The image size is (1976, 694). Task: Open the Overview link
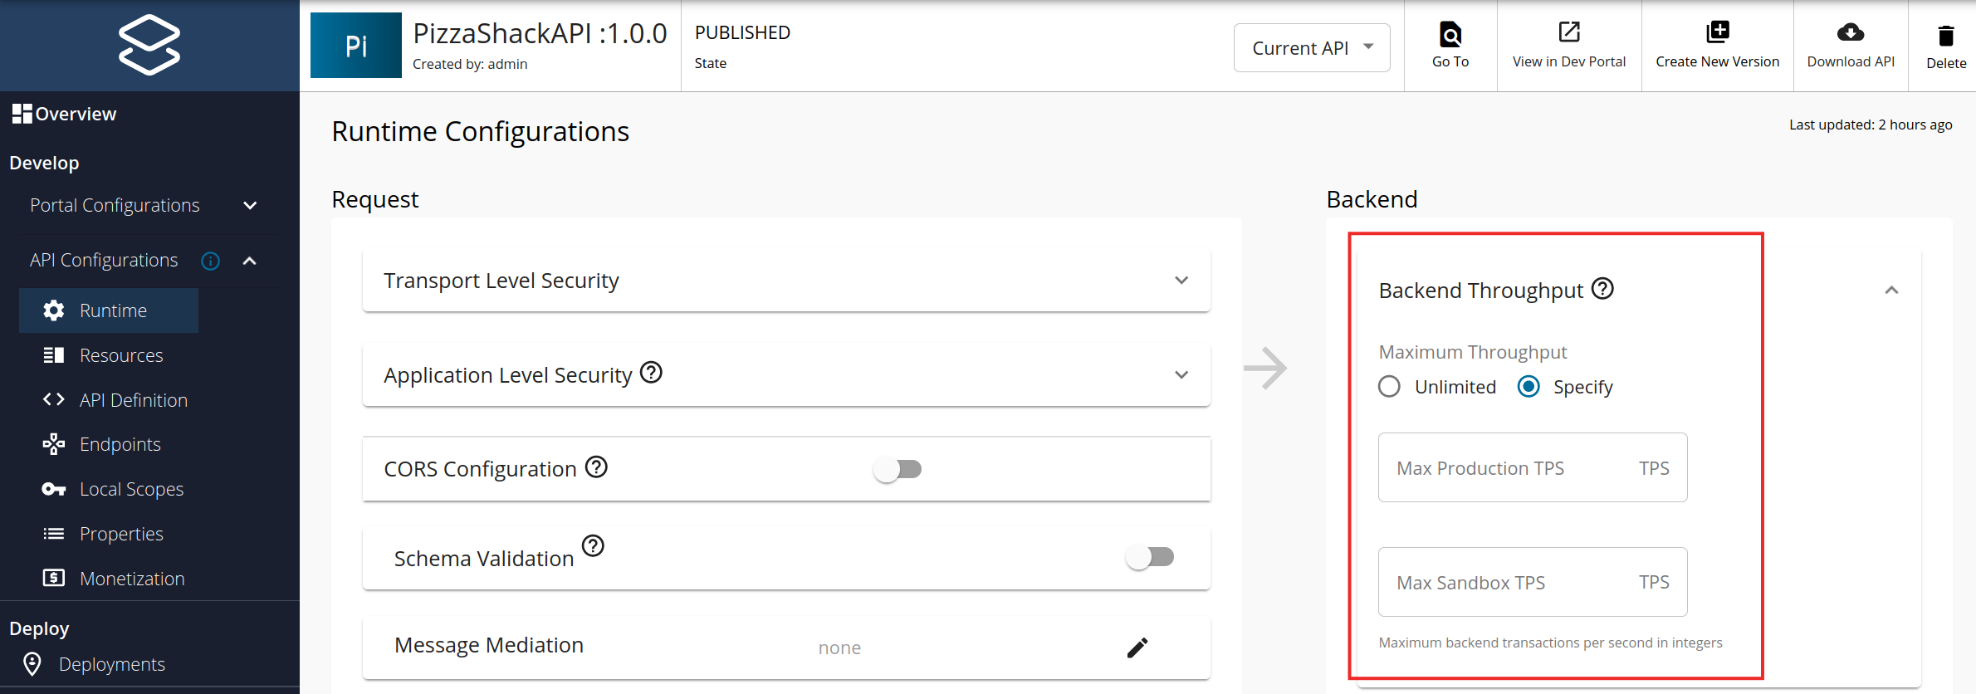(75, 114)
